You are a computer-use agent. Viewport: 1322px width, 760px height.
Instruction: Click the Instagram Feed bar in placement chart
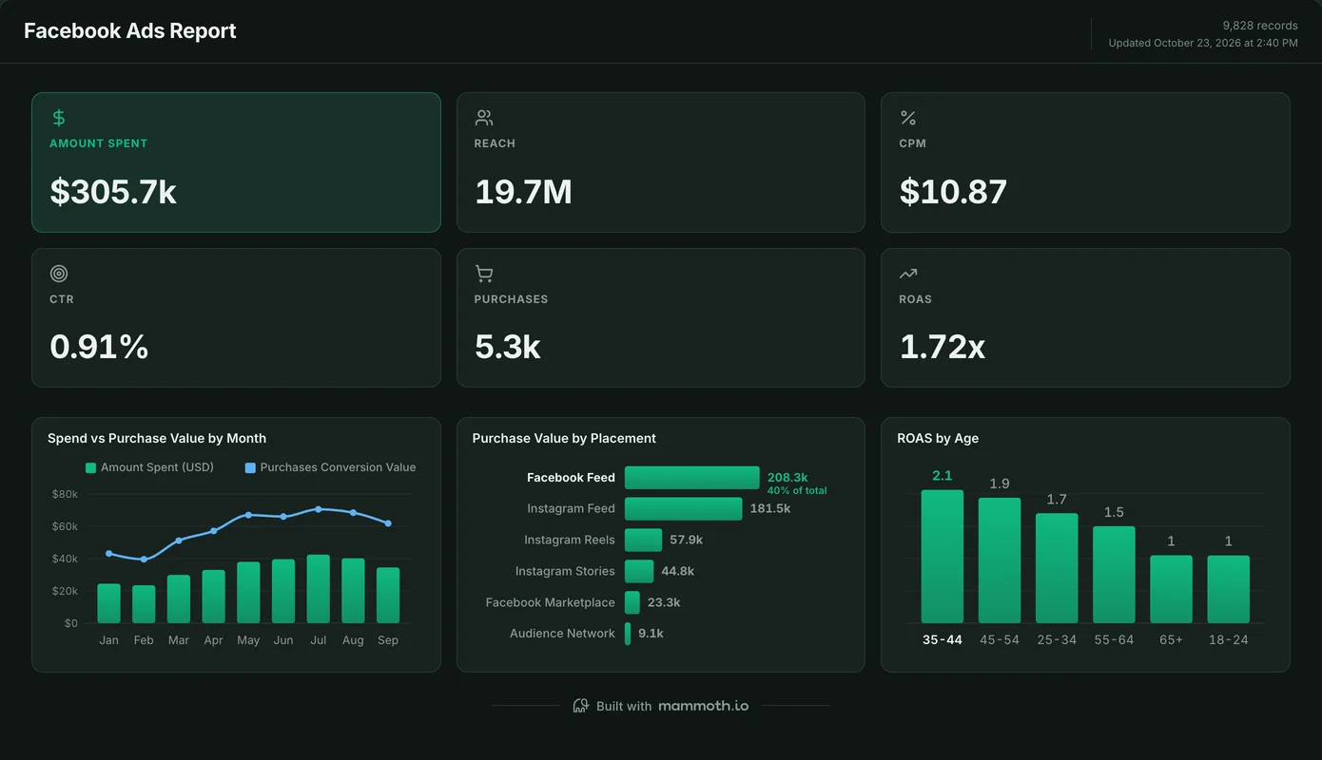[683, 509]
